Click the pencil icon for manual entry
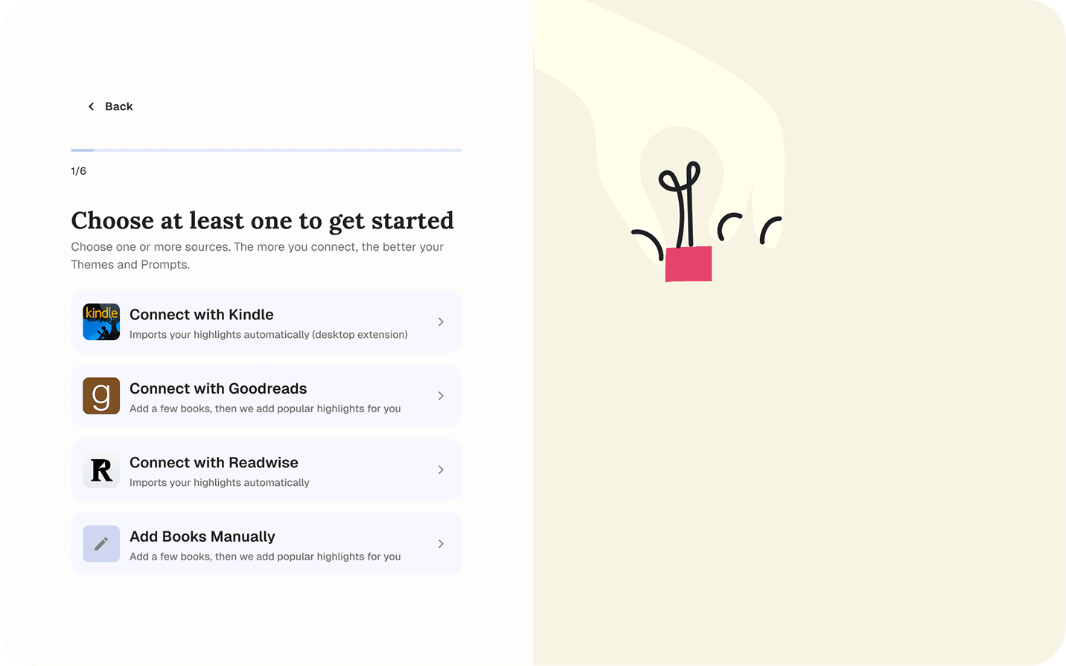Image resolution: width=1066 pixels, height=666 pixels. coord(101,544)
